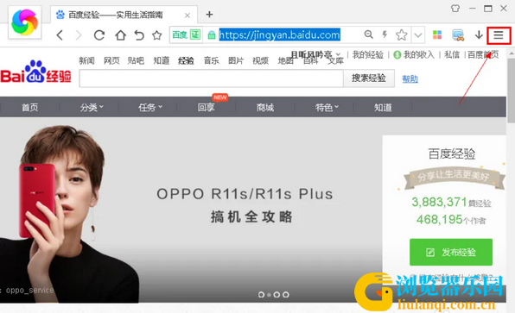515x313 pixels.
Task: Open the 网页 link
Action: tap(111, 60)
